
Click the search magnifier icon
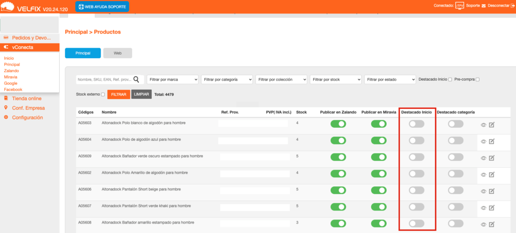click(136, 79)
